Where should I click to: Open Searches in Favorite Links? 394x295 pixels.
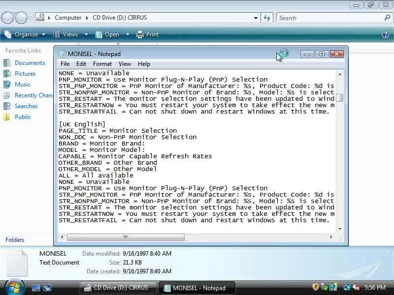point(26,106)
